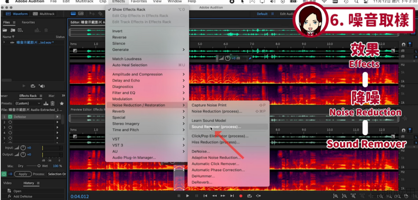This screenshot has width=418, height=200.
Task: Click the New File icon in Files panel
Action: pyautogui.click(x=20, y=30)
